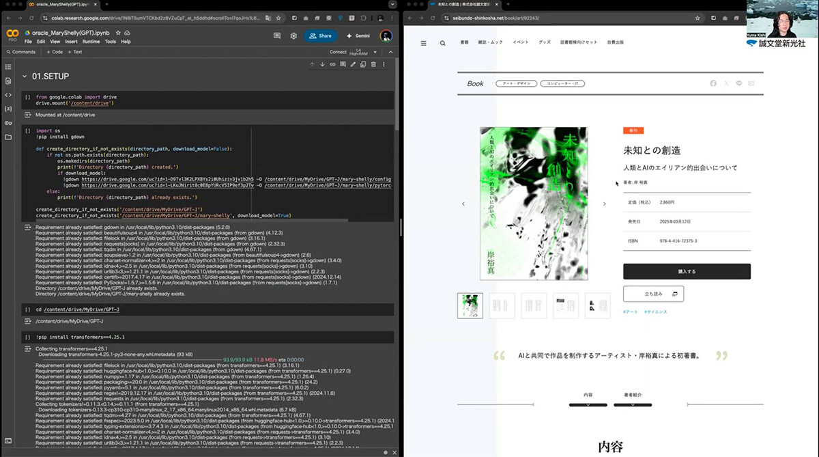819x457 pixels.
Task: Mirror the cell in a tab icon
Action: coord(363,64)
